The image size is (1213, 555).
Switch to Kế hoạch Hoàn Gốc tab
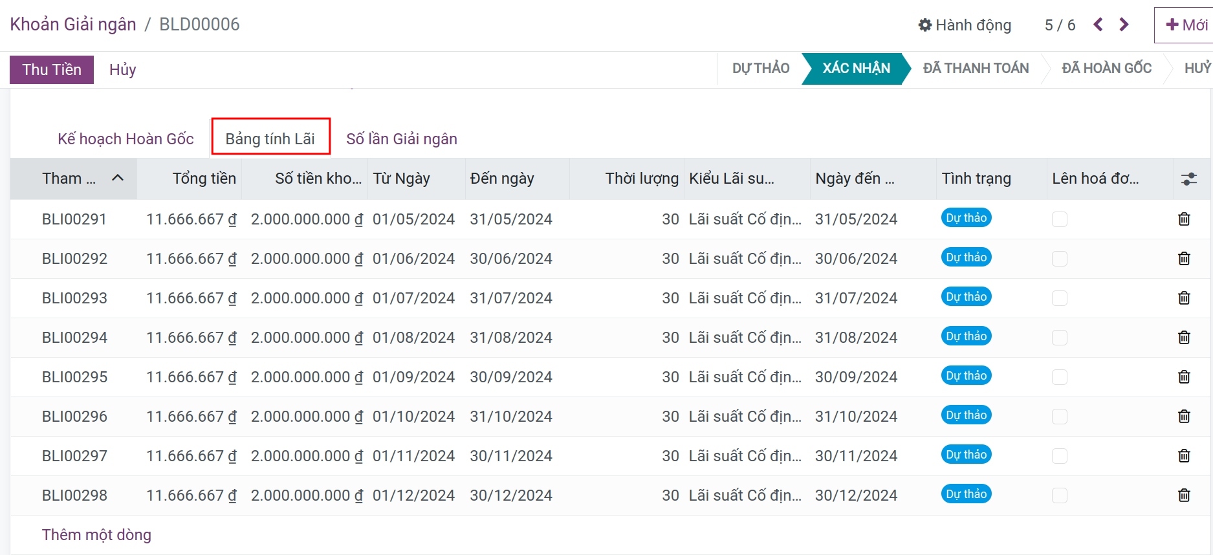(x=126, y=139)
